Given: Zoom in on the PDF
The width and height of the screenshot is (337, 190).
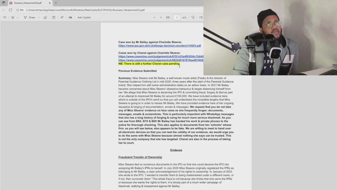Looking at the screenshot, I should tap(161, 17).
